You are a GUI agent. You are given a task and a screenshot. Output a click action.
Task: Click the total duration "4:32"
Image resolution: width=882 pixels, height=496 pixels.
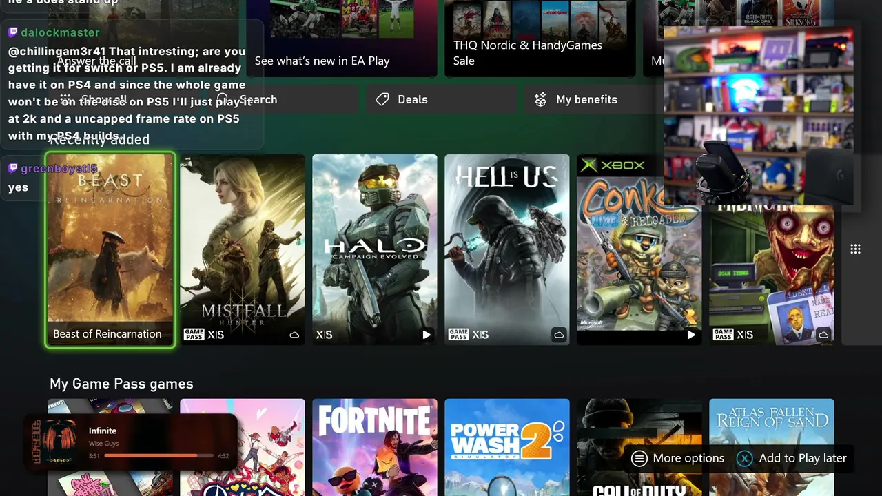tap(223, 456)
